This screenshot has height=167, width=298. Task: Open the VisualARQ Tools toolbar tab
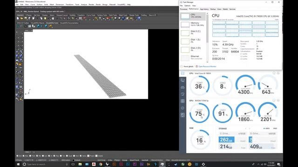[52, 23]
